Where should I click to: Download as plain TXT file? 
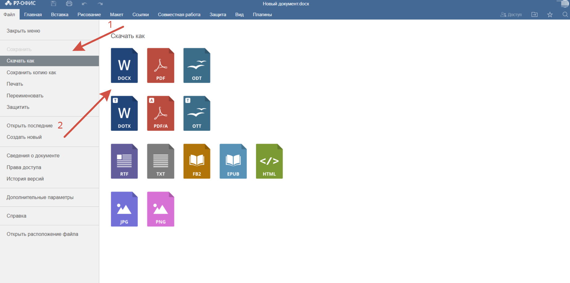(x=160, y=161)
